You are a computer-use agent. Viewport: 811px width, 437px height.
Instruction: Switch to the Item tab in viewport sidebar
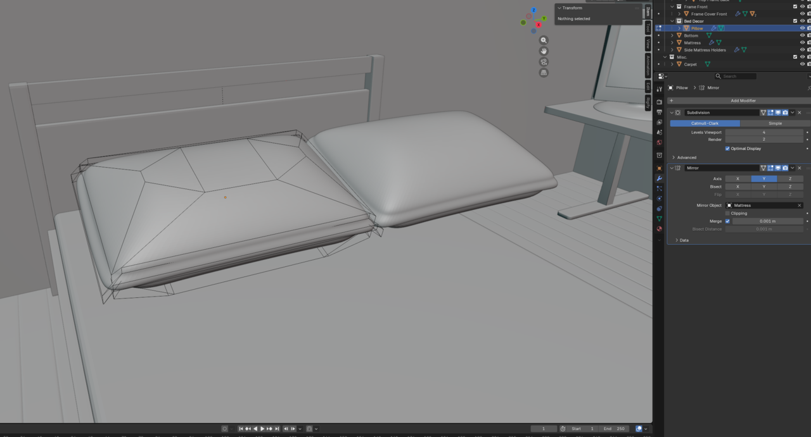coord(648,11)
